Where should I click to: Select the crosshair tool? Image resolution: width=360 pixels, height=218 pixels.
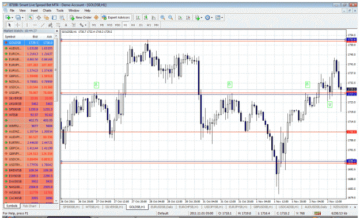pyautogui.click(x=17, y=25)
